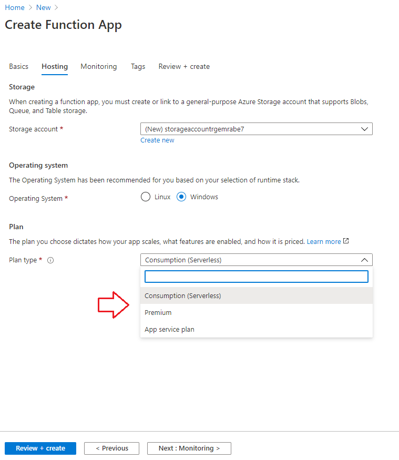Go to New in the breadcrumb

tap(44, 8)
